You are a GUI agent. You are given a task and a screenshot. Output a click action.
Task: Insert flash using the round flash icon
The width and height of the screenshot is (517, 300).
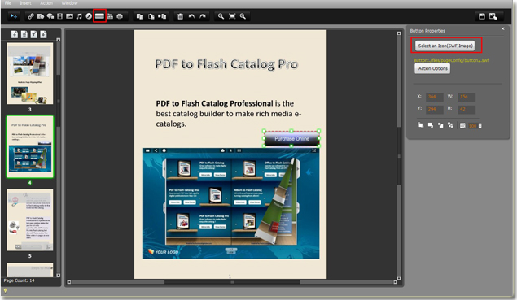pos(89,16)
